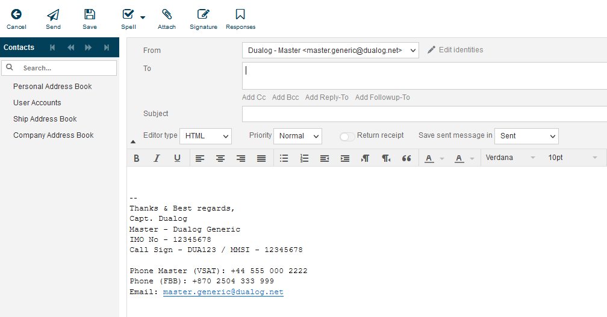Open the Priority dropdown
This screenshot has width=607, height=317.
[297, 136]
